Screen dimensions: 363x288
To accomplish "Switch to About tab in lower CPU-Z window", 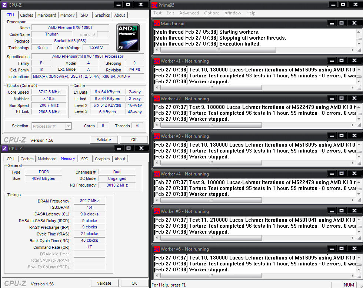I will pos(120,159).
